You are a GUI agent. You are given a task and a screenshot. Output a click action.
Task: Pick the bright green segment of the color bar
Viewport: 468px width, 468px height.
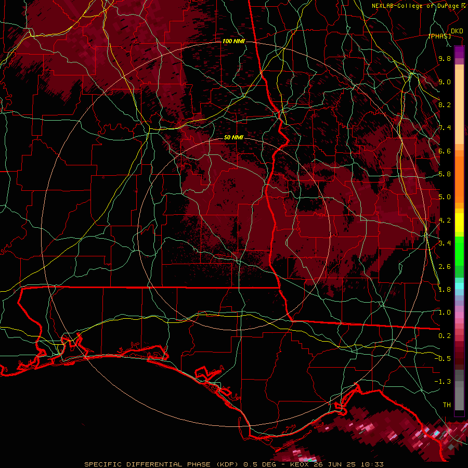point(459,251)
